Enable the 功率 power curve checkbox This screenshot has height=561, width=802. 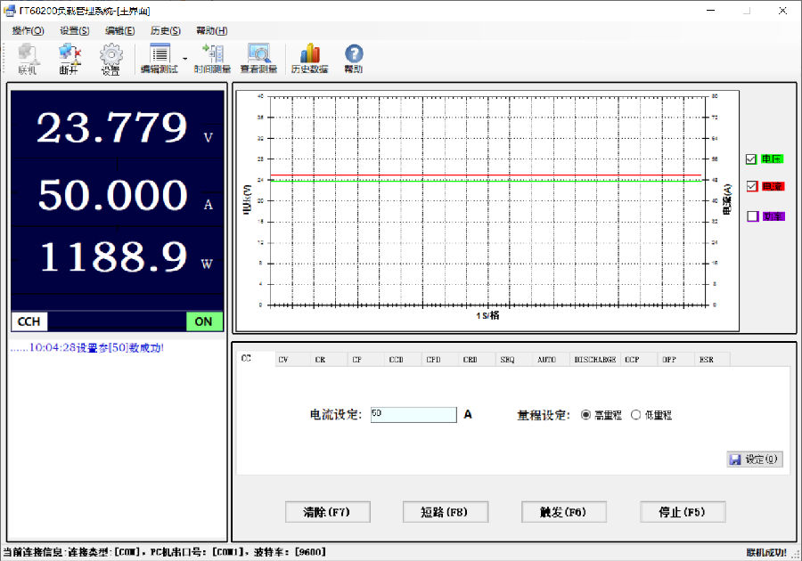(750, 215)
